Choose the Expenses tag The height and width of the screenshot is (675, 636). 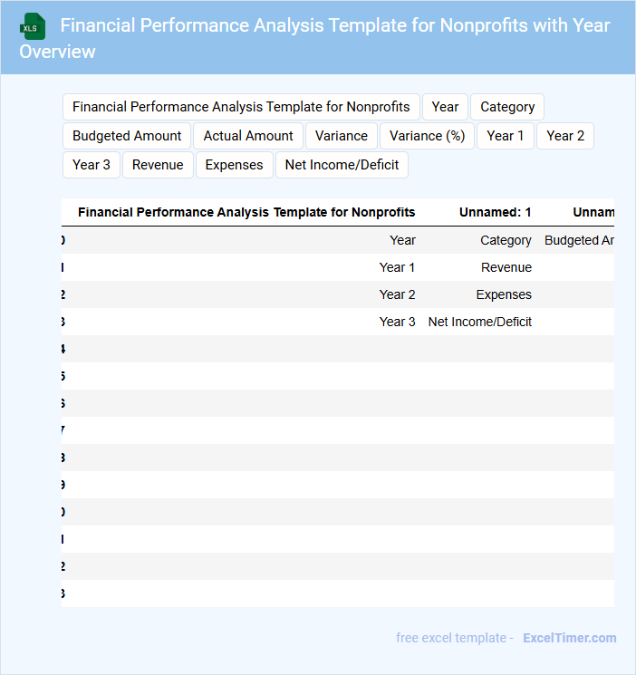point(234,165)
